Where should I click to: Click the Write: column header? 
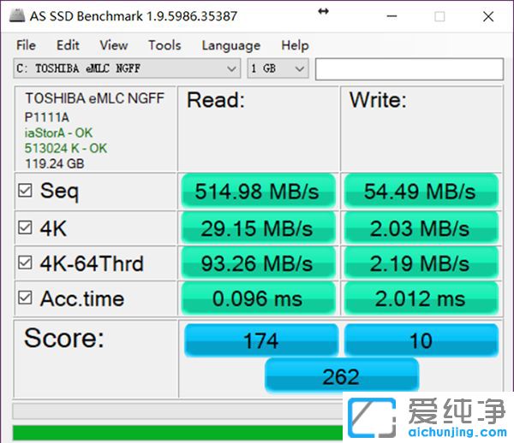click(378, 100)
